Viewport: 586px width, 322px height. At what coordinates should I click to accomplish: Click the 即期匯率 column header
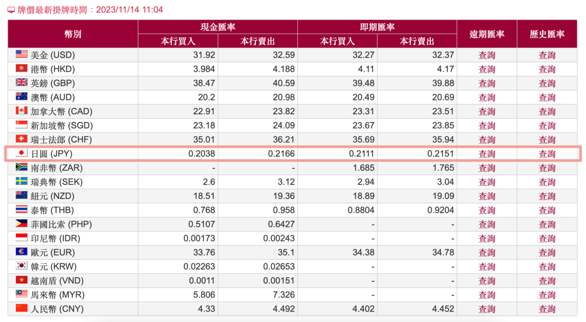pyautogui.click(x=377, y=27)
